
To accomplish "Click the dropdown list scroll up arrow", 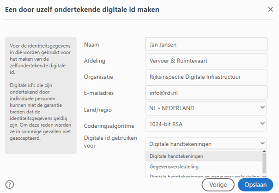I will (264, 151).
